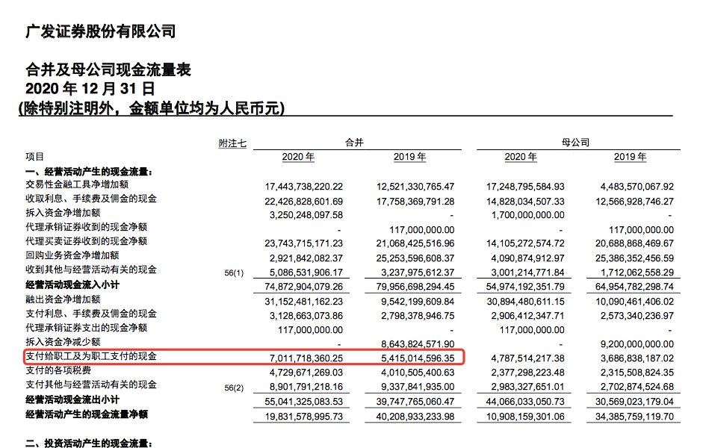This screenshot has height=448, width=706.
Task: Select the row label 融出资金净增加额
Action: point(63,299)
